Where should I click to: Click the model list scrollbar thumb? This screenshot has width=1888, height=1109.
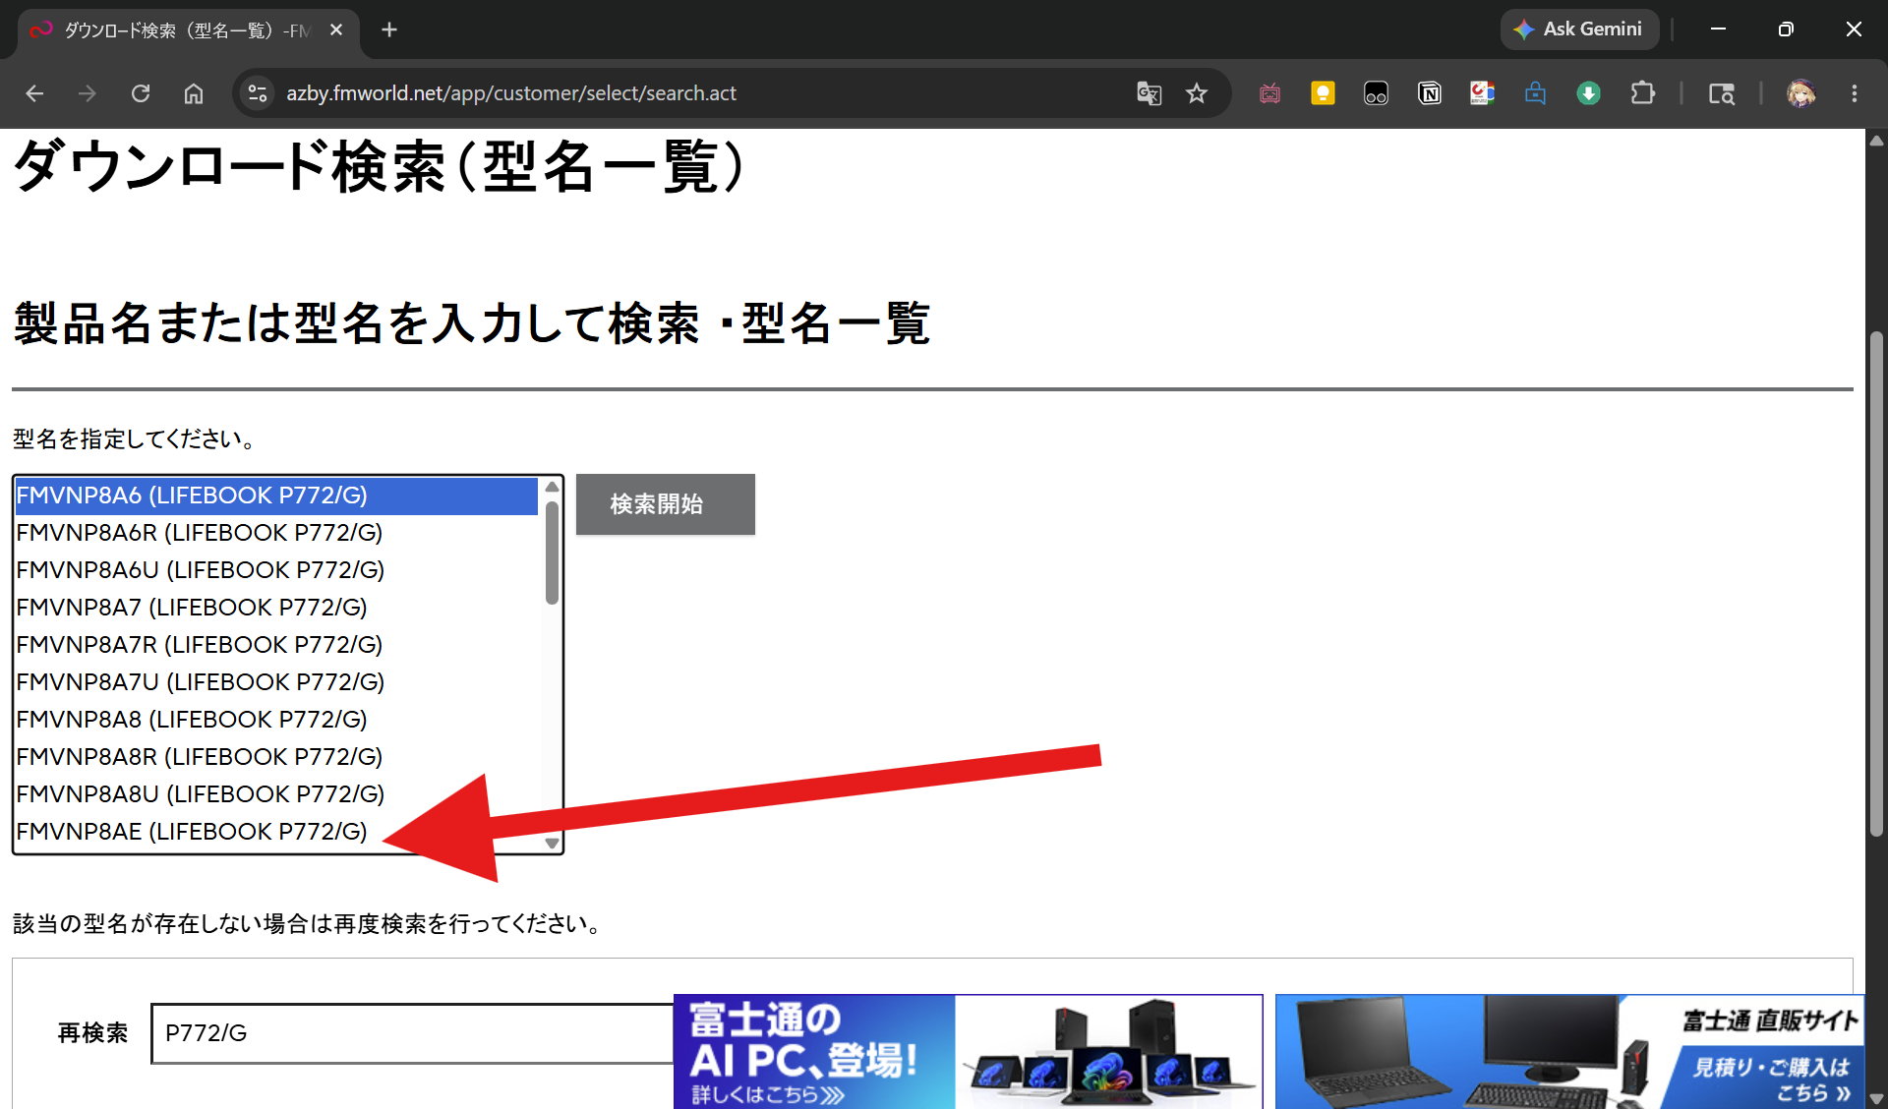(x=552, y=553)
